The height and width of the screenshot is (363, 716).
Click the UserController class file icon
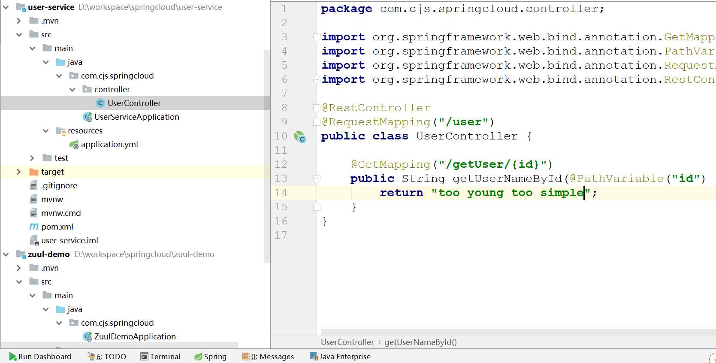pyautogui.click(x=100, y=103)
